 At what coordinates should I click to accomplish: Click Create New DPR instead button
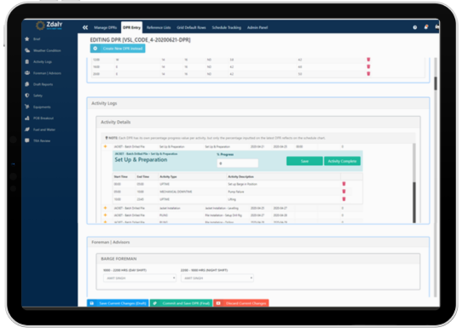click(x=118, y=49)
